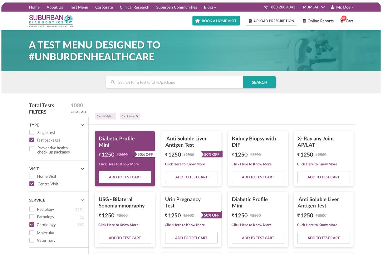The image size is (383, 254).
Task: Click the Urin Pregnancy Test card title
Action: click(183, 202)
